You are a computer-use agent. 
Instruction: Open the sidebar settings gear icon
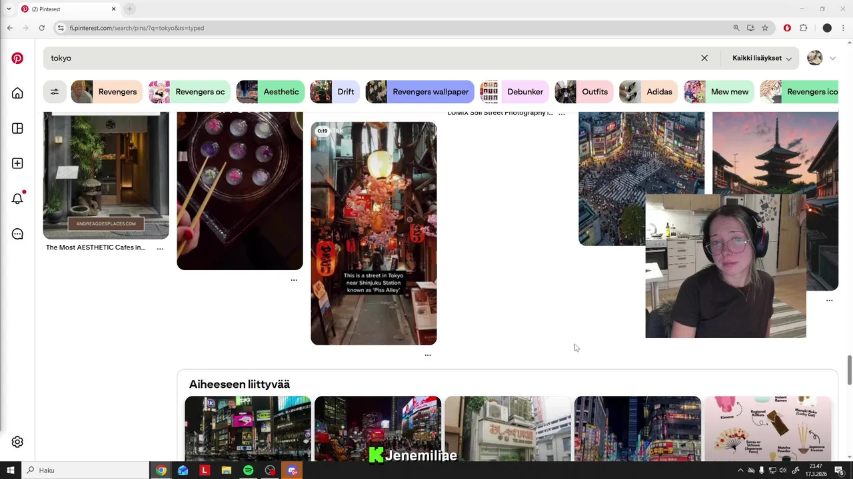point(17,442)
